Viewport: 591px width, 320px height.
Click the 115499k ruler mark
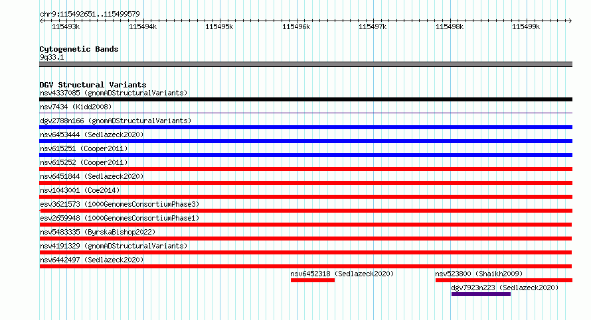[526, 27]
